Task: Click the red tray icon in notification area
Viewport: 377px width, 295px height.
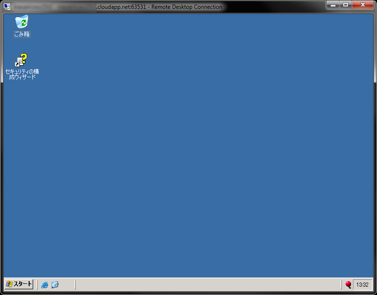Action: click(x=348, y=285)
